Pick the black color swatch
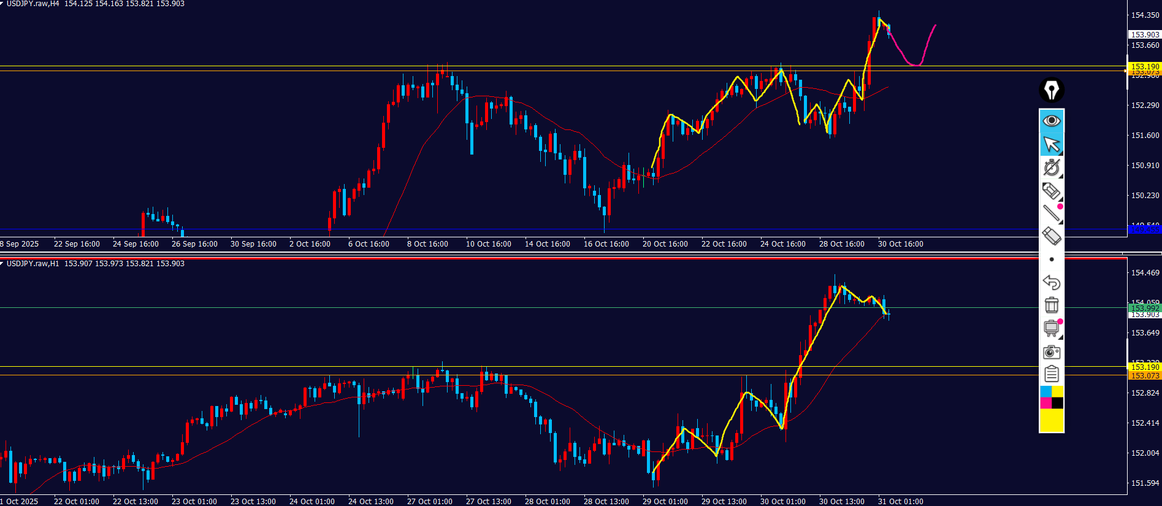Viewport: 1162px width, 506px height. (x=1058, y=403)
